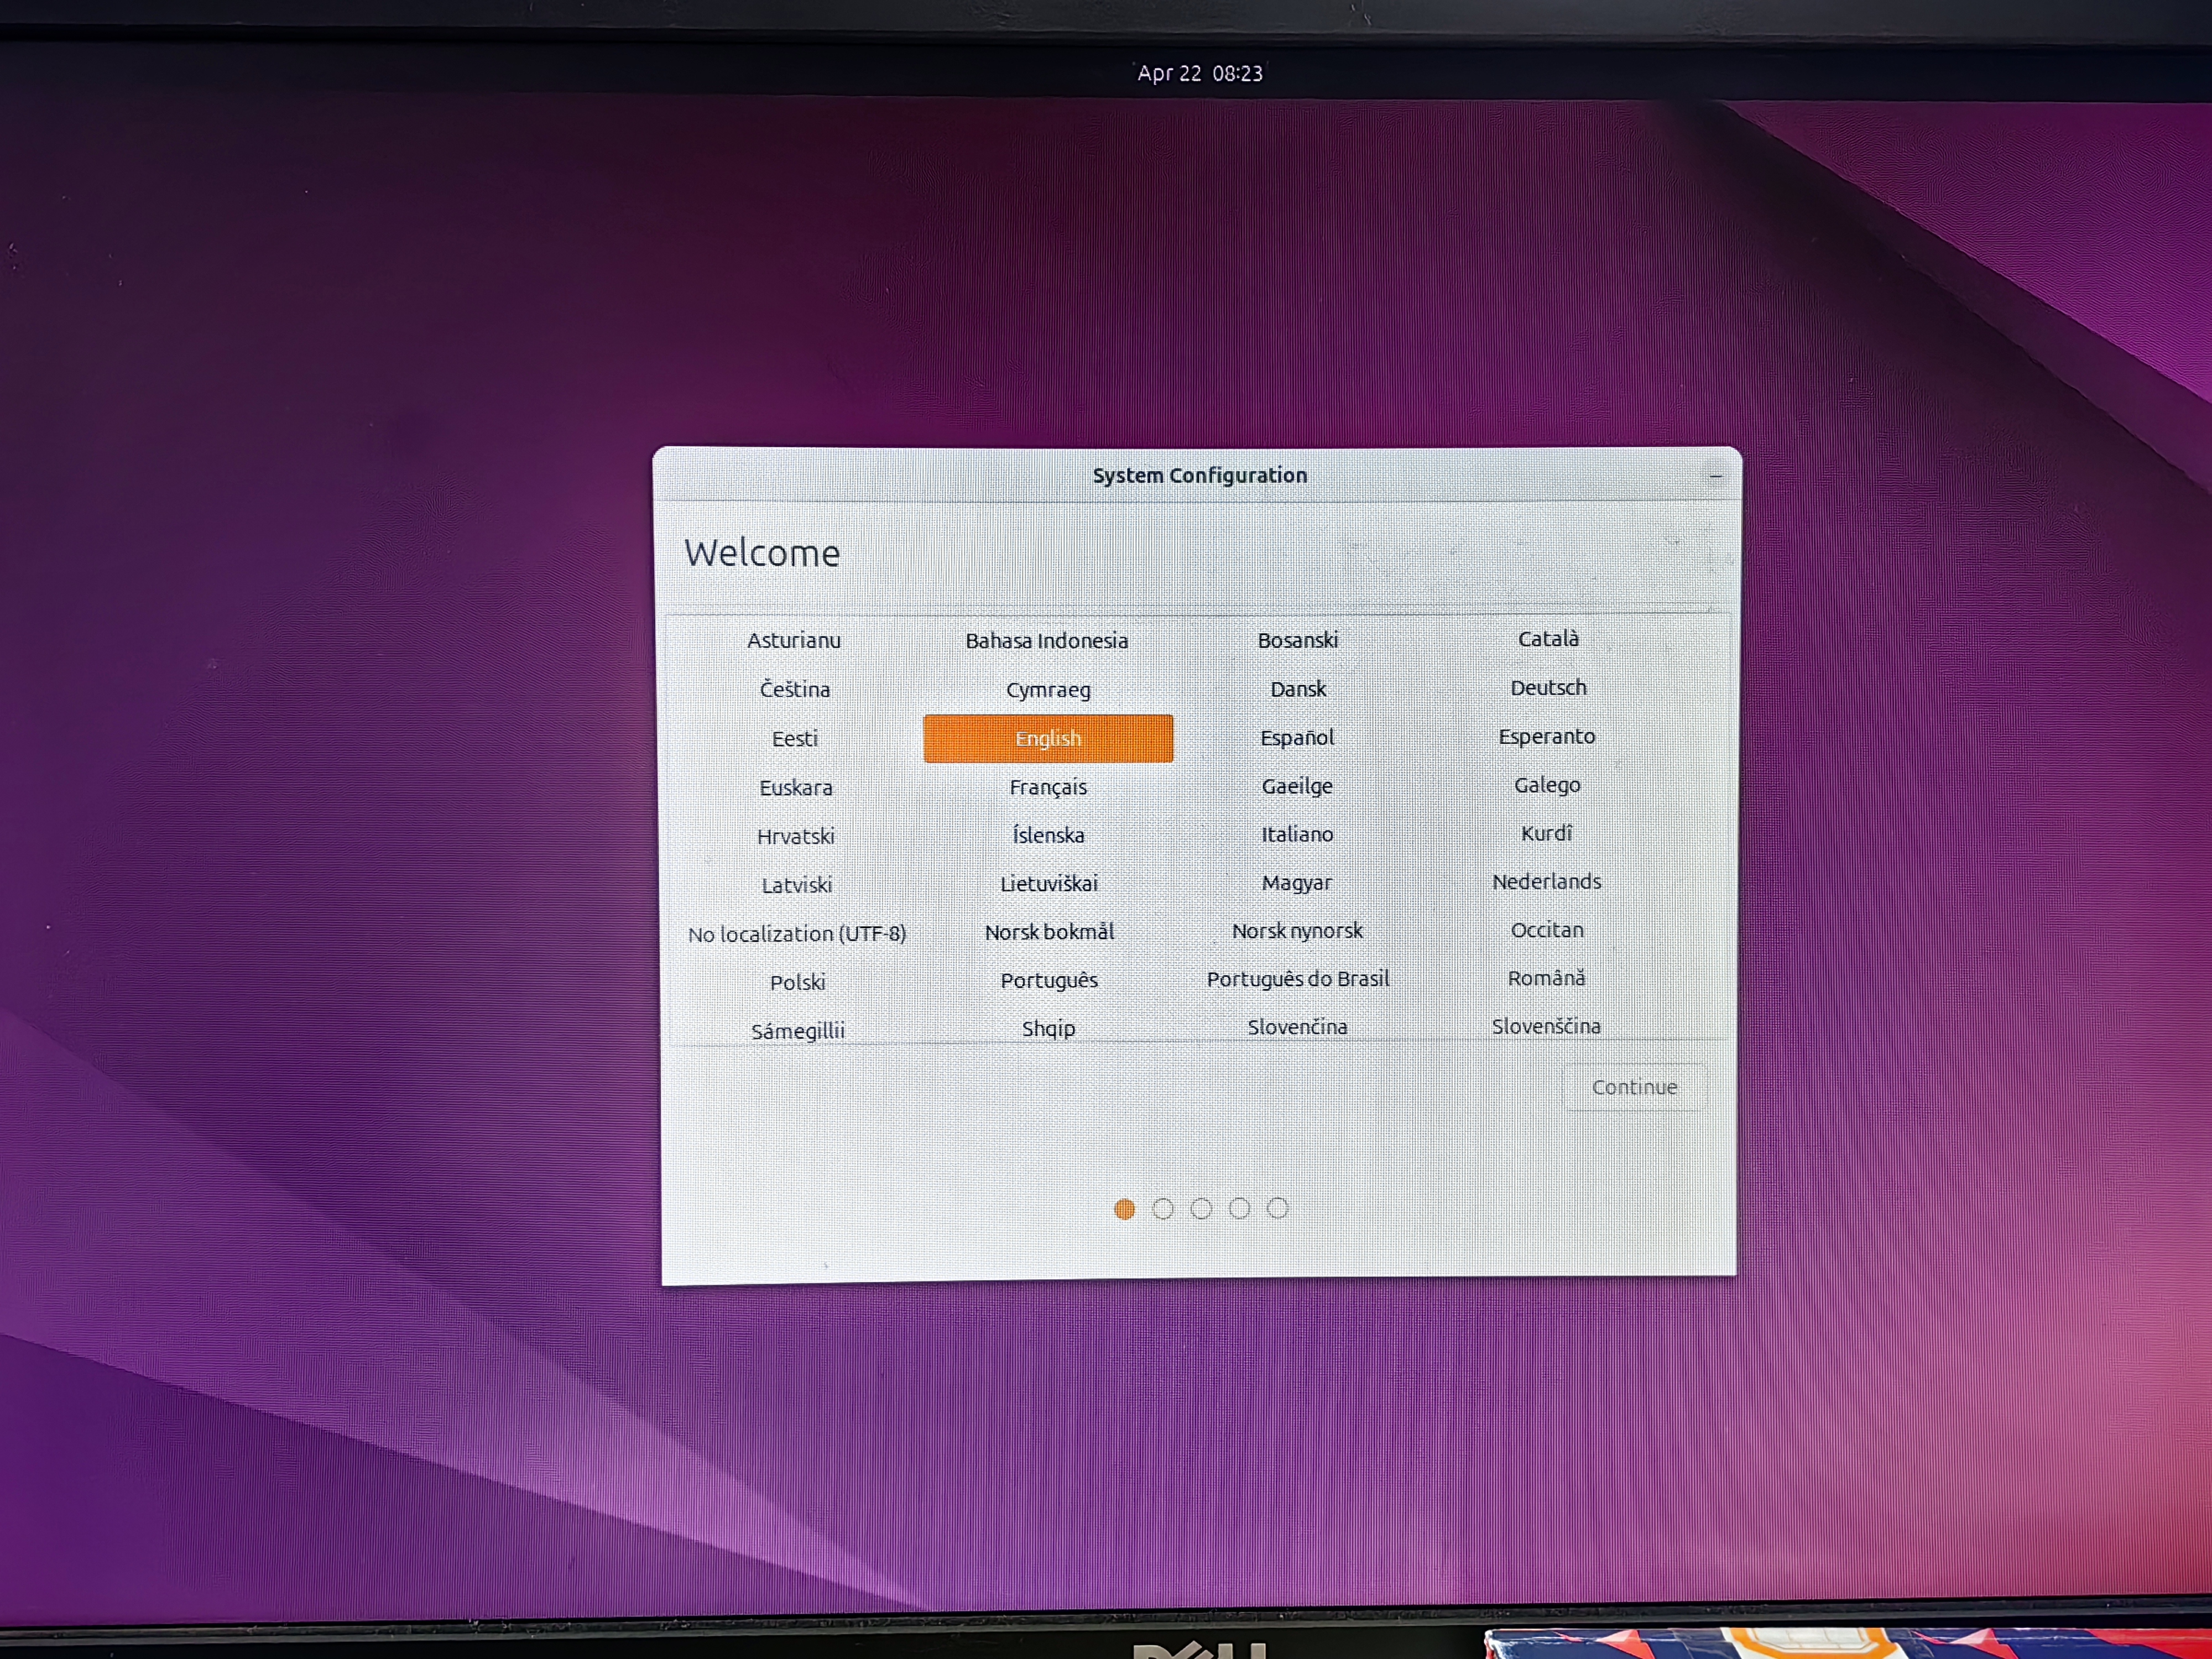Select Français as system language

click(1047, 787)
